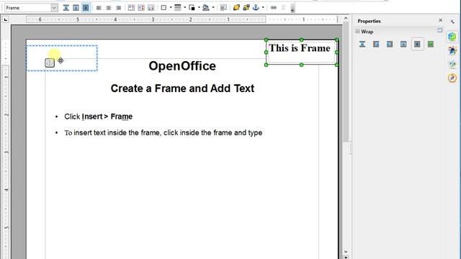This screenshot has height=259, width=461.
Task: Open border Line Color dropdown arrow
Action: [199, 8]
